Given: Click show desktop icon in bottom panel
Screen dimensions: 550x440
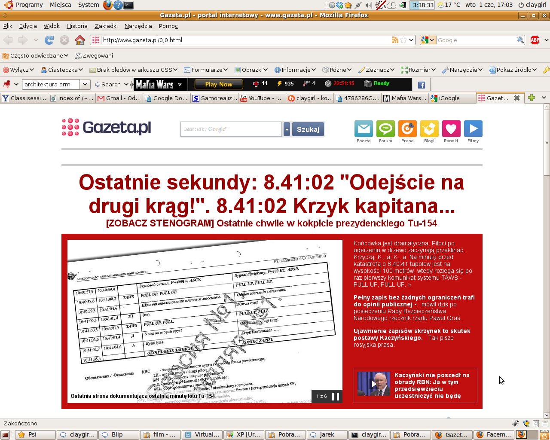Looking at the screenshot, I should coord(5,435).
